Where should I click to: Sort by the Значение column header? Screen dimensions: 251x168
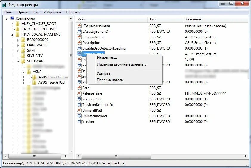[216, 19]
